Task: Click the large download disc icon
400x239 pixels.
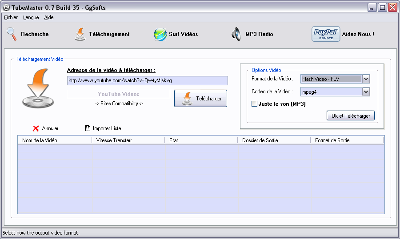Action: [x=38, y=88]
